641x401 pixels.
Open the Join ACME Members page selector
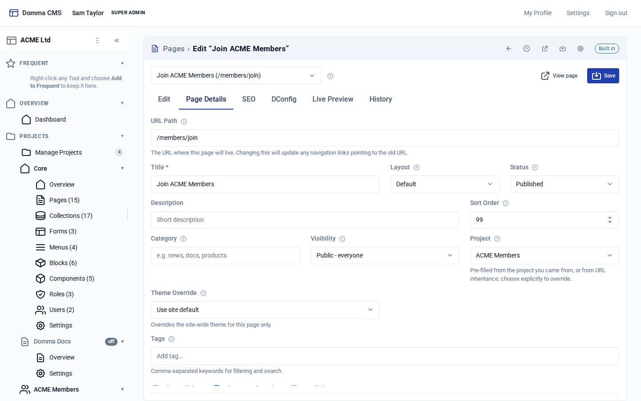pos(236,76)
